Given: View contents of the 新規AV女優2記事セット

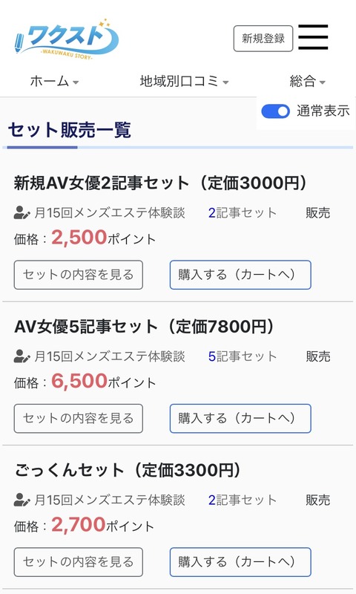Looking at the screenshot, I should [79, 275].
